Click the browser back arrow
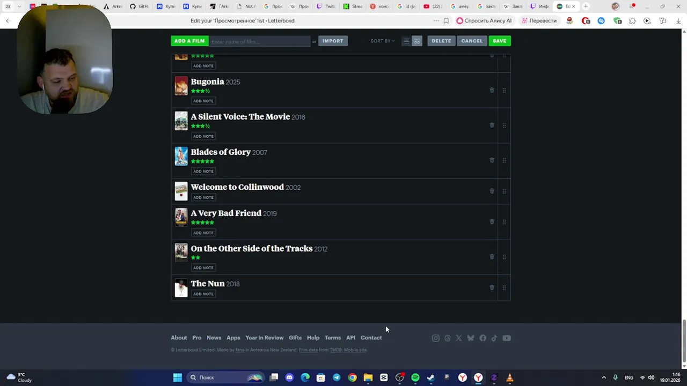Image resolution: width=687 pixels, height=386 pixels. 8,21
